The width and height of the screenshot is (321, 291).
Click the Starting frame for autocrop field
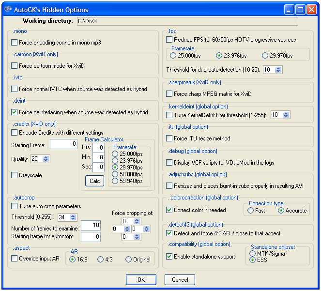tap(91, 237)
